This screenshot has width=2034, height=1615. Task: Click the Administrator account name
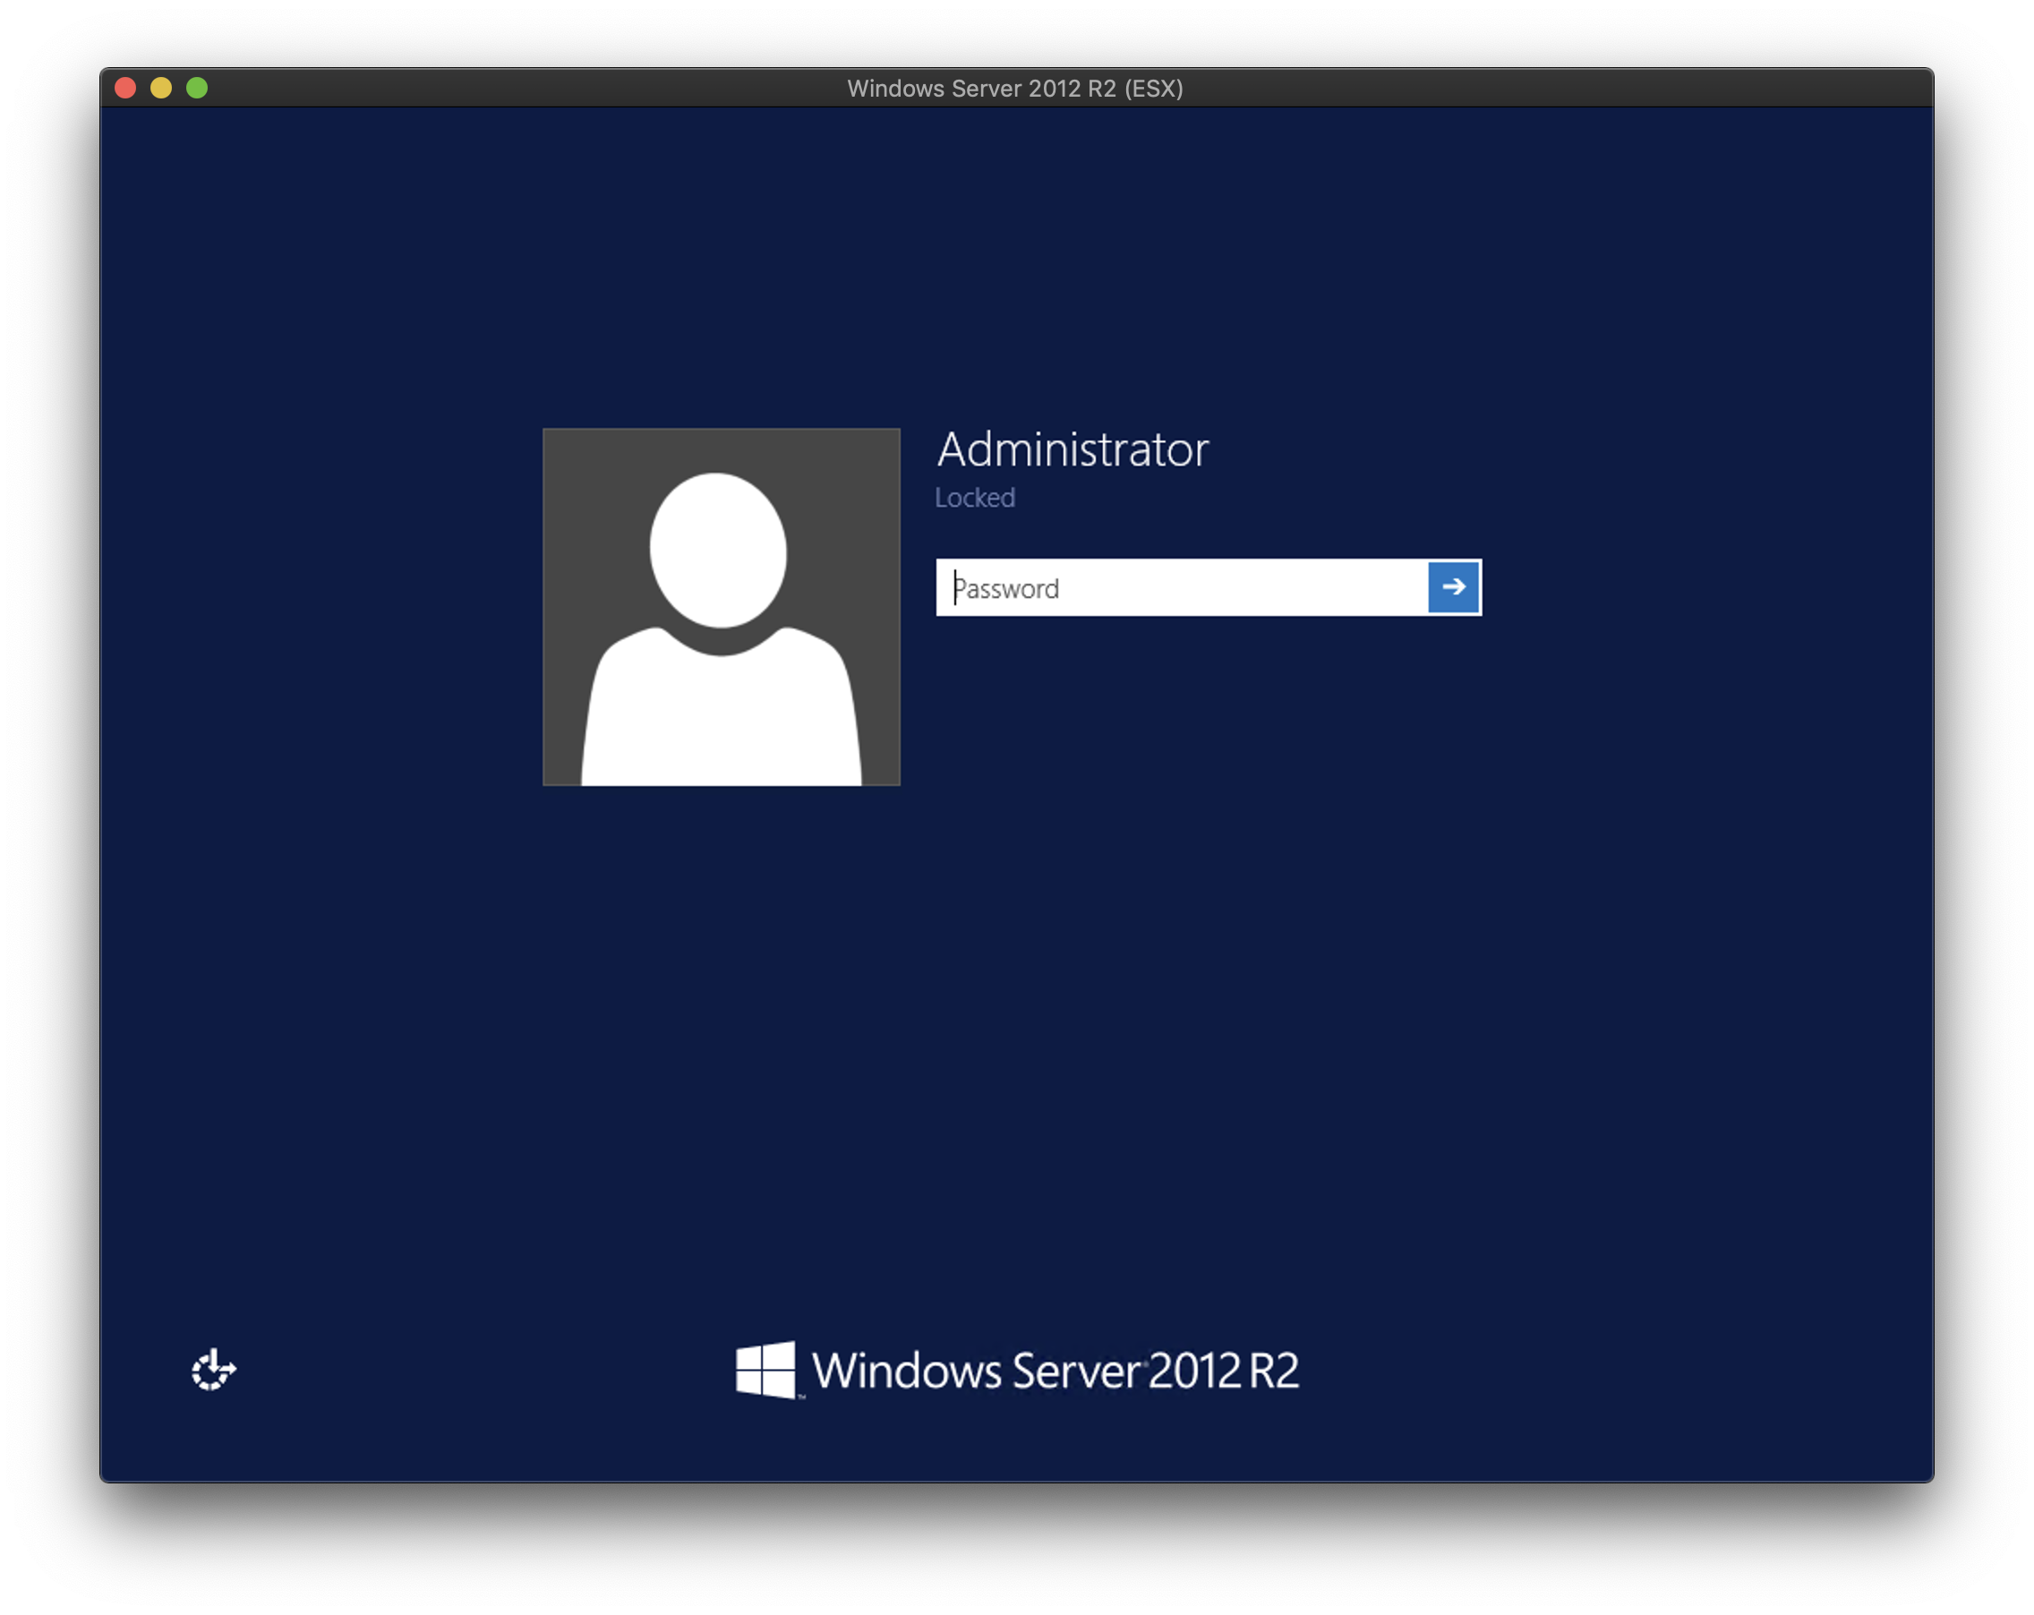point(1072,449)
